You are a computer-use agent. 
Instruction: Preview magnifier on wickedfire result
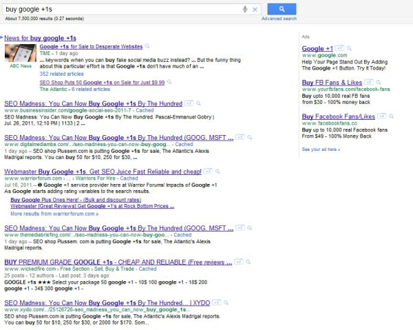click(x=248, y=262)
